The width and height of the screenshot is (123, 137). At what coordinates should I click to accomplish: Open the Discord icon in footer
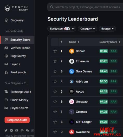point(22,131)
